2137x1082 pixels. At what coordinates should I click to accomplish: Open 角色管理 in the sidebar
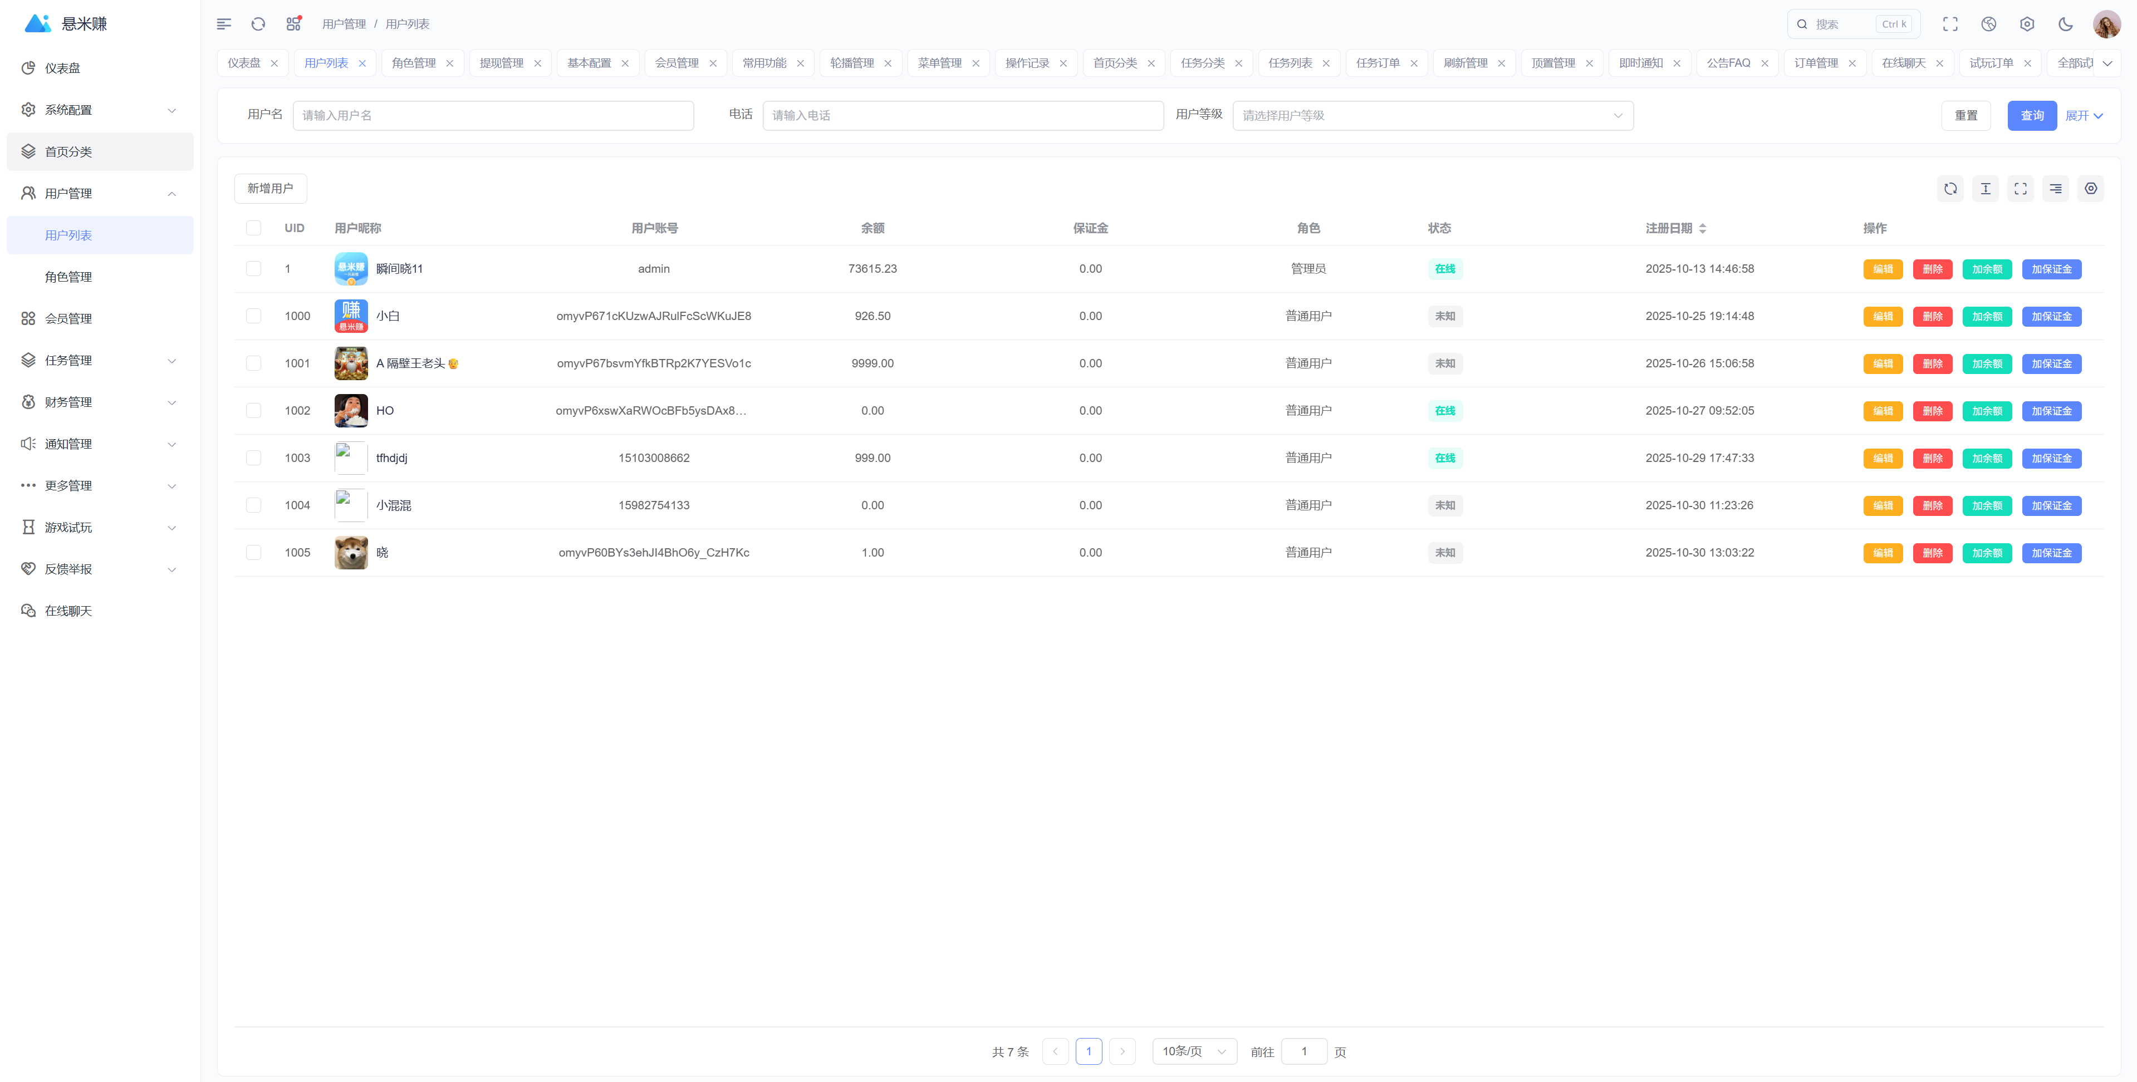pos(68,277)
